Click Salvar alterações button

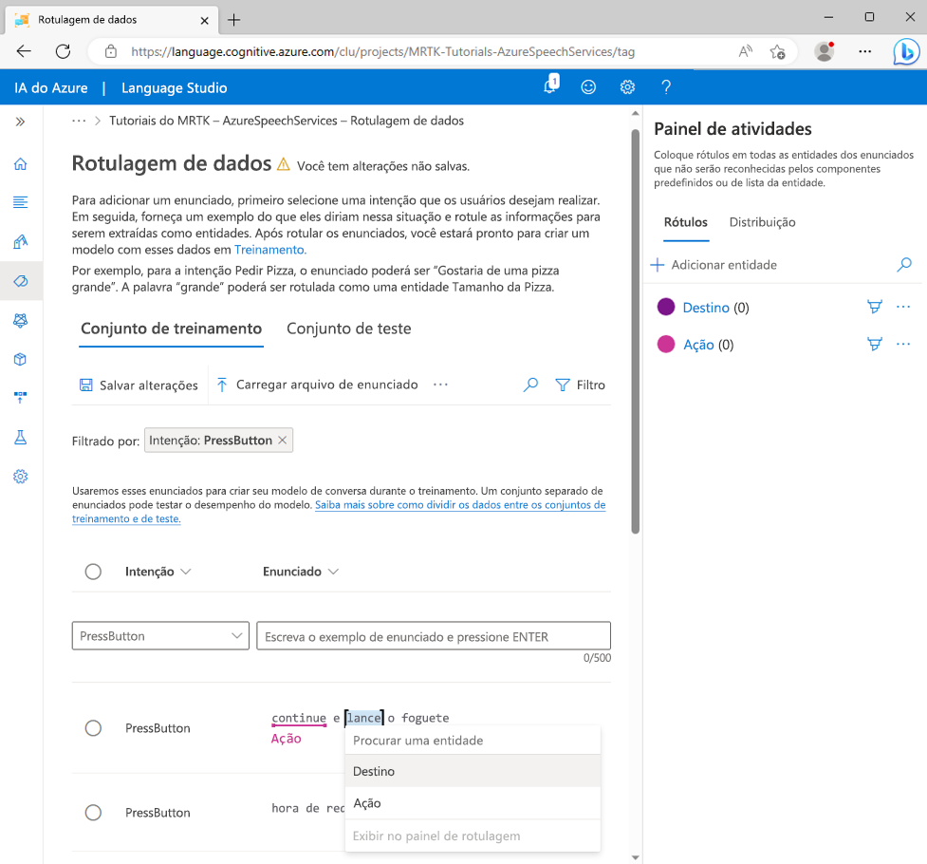(139, 385)
